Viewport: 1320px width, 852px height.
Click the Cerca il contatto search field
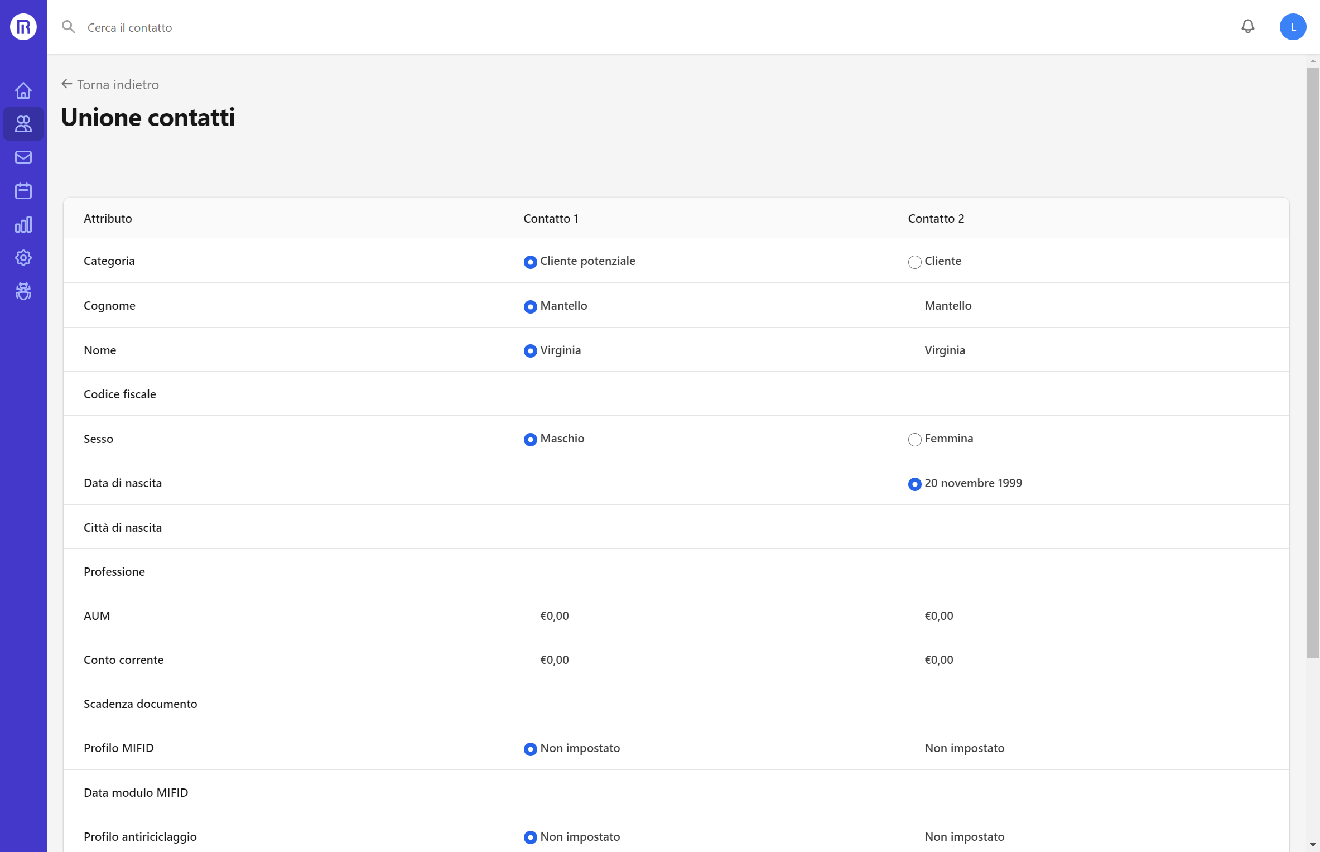[x=129, y=27]
